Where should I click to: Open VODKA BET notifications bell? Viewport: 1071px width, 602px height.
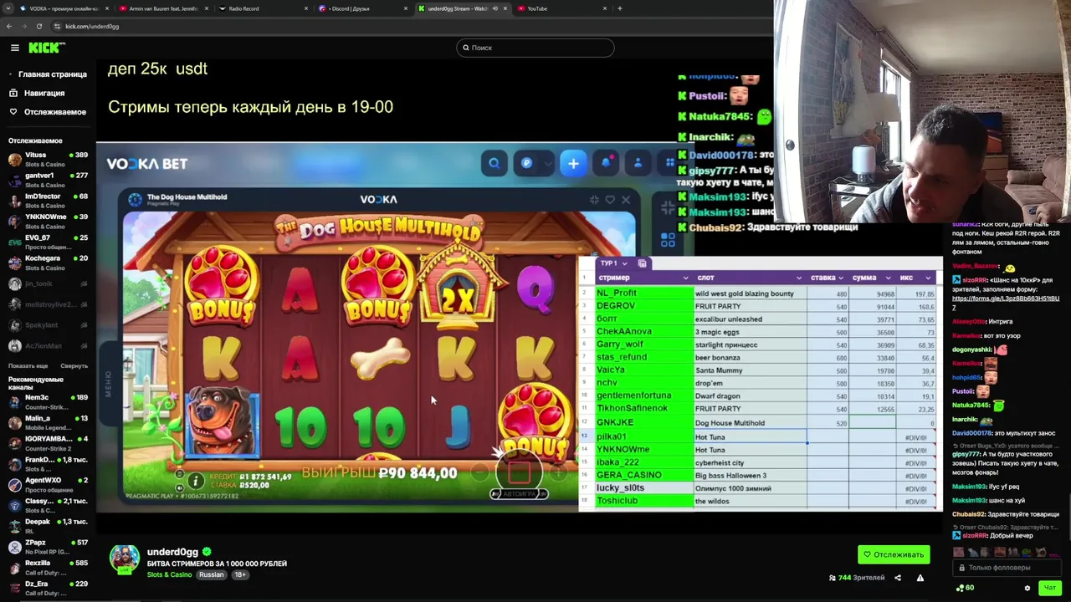coord(607,164)
